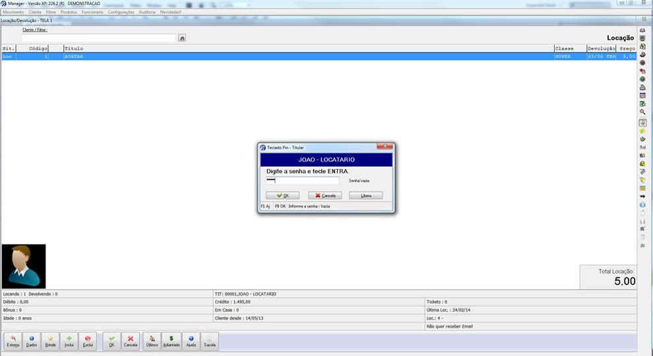Open Ajuda help button

click(191, 341)
